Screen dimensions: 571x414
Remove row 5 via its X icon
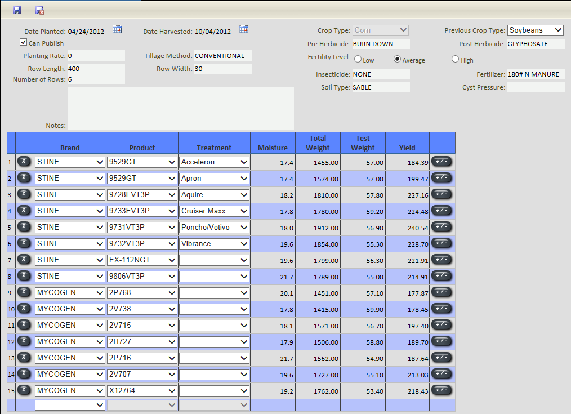[x=24, y=227]
